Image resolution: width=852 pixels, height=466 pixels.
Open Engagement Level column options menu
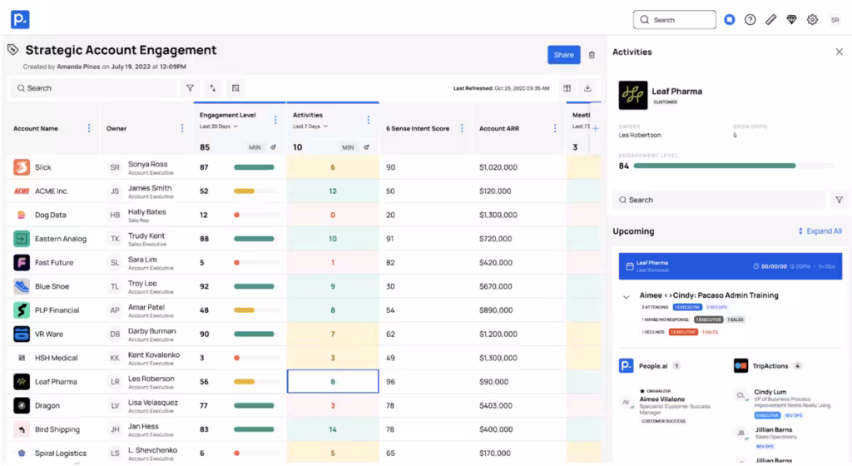275,120
